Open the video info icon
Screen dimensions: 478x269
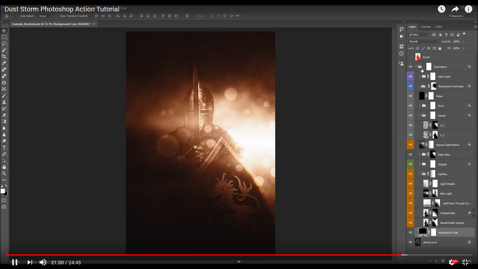tap(468, 9)
